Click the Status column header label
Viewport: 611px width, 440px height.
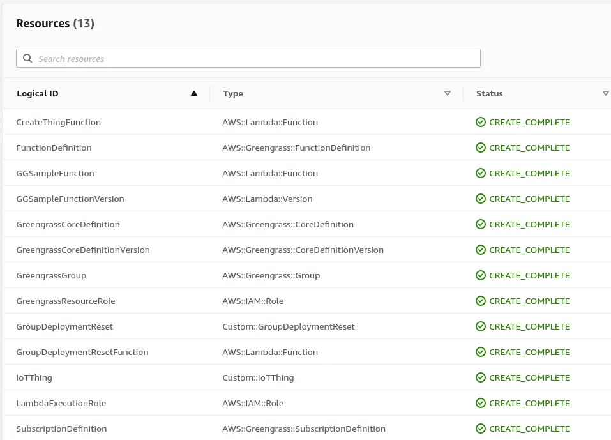coord(490,93)
